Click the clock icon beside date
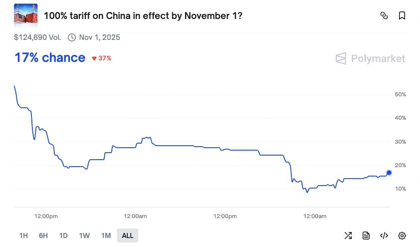420x247 pixels. click(x=72, y=37)
